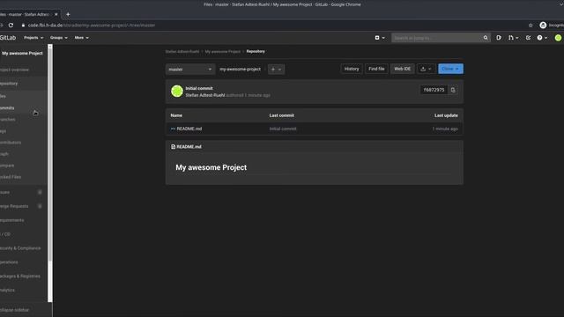This screenshot has width=564, height=317.
Task: Open the Groups menu
Action: click(x=59, y=38)
